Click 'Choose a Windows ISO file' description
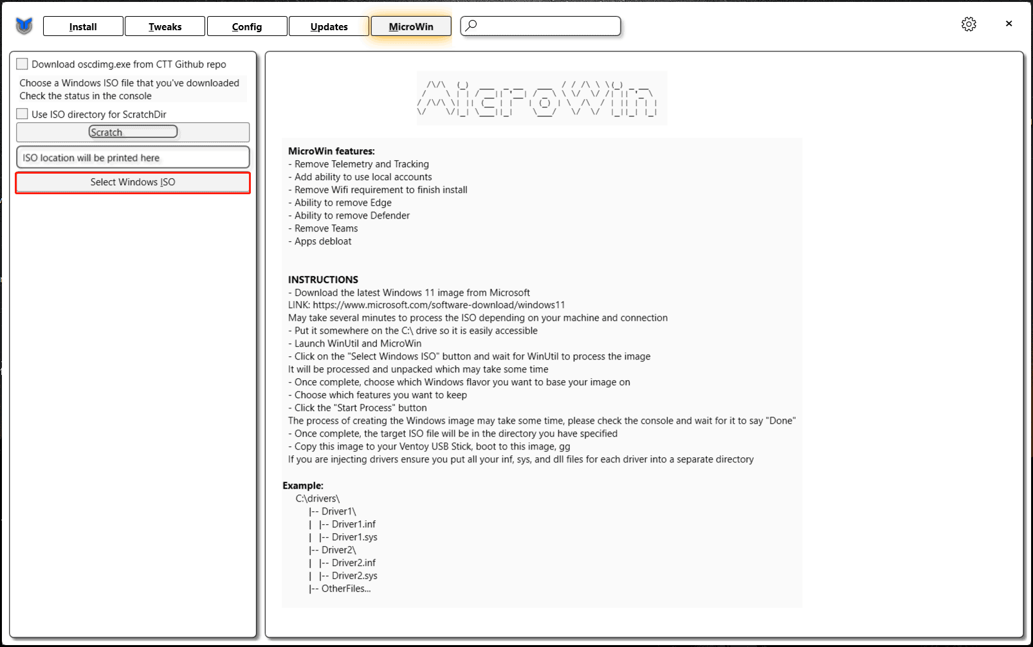The image size is (1033, 647). (129, 83)
